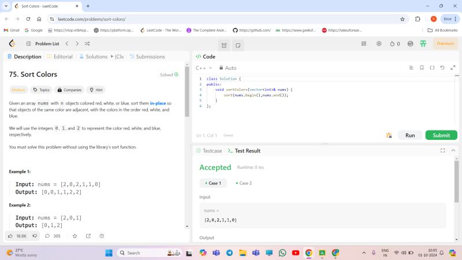
Task: Open the Submissions tab
Action: [x=147, y=57]
